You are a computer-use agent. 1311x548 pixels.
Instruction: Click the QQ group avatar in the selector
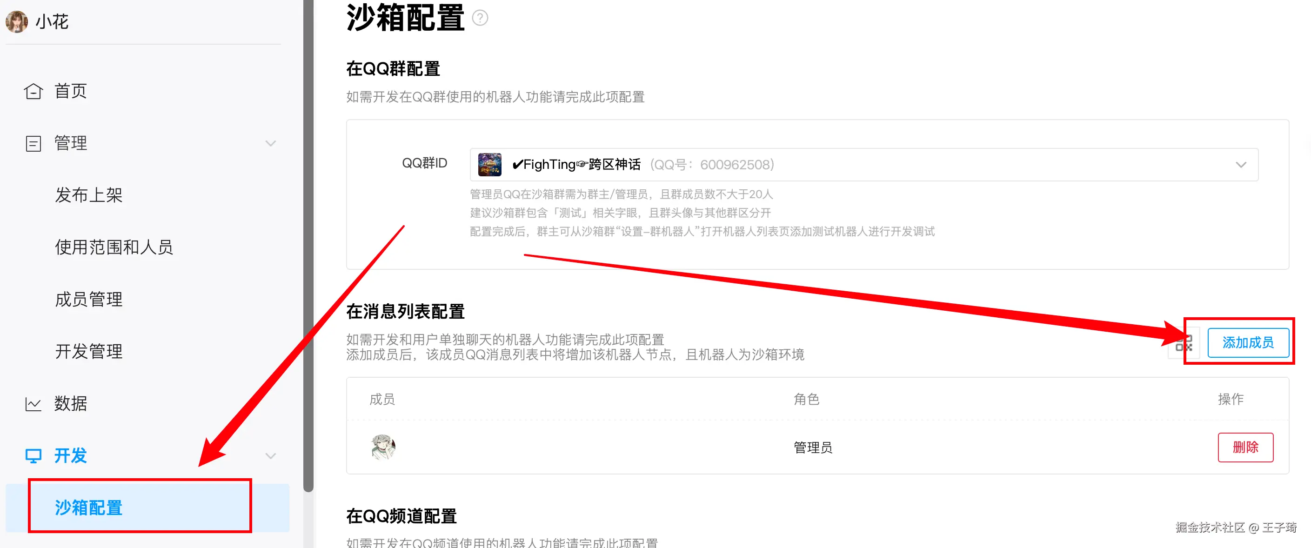[489, 165]
